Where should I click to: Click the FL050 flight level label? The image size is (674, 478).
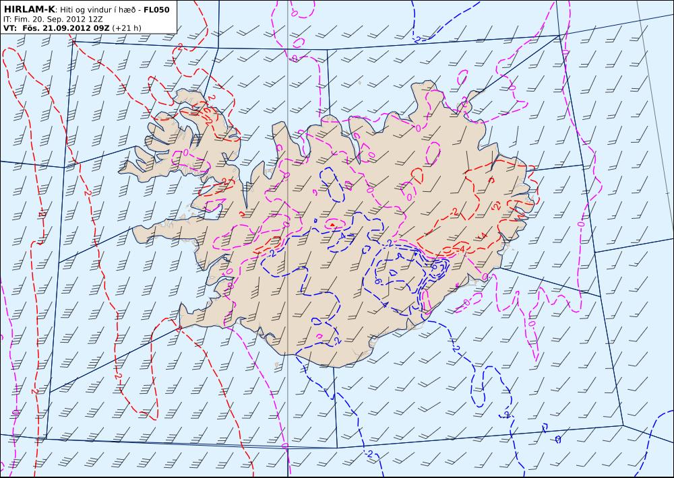tap(156, 10)
